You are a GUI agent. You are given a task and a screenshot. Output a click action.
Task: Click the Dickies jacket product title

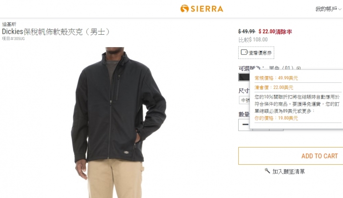(x=56, y=32)
